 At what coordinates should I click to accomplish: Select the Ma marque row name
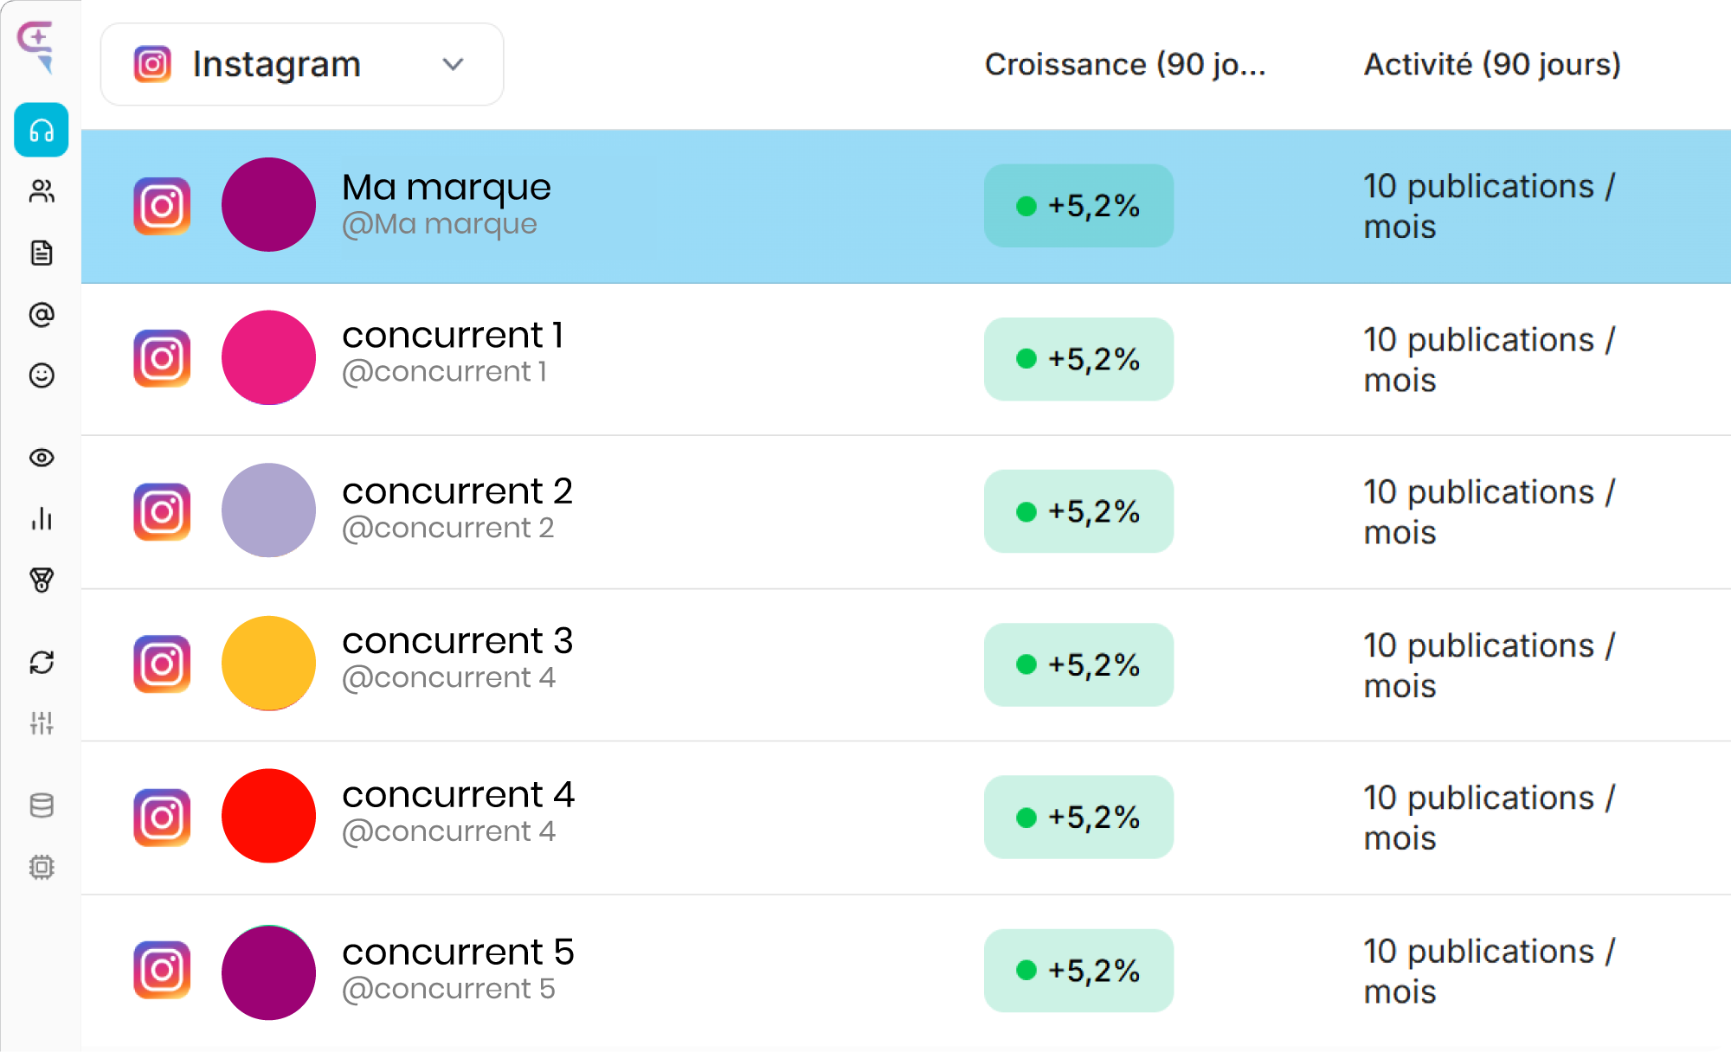click(x=446, y=188)
